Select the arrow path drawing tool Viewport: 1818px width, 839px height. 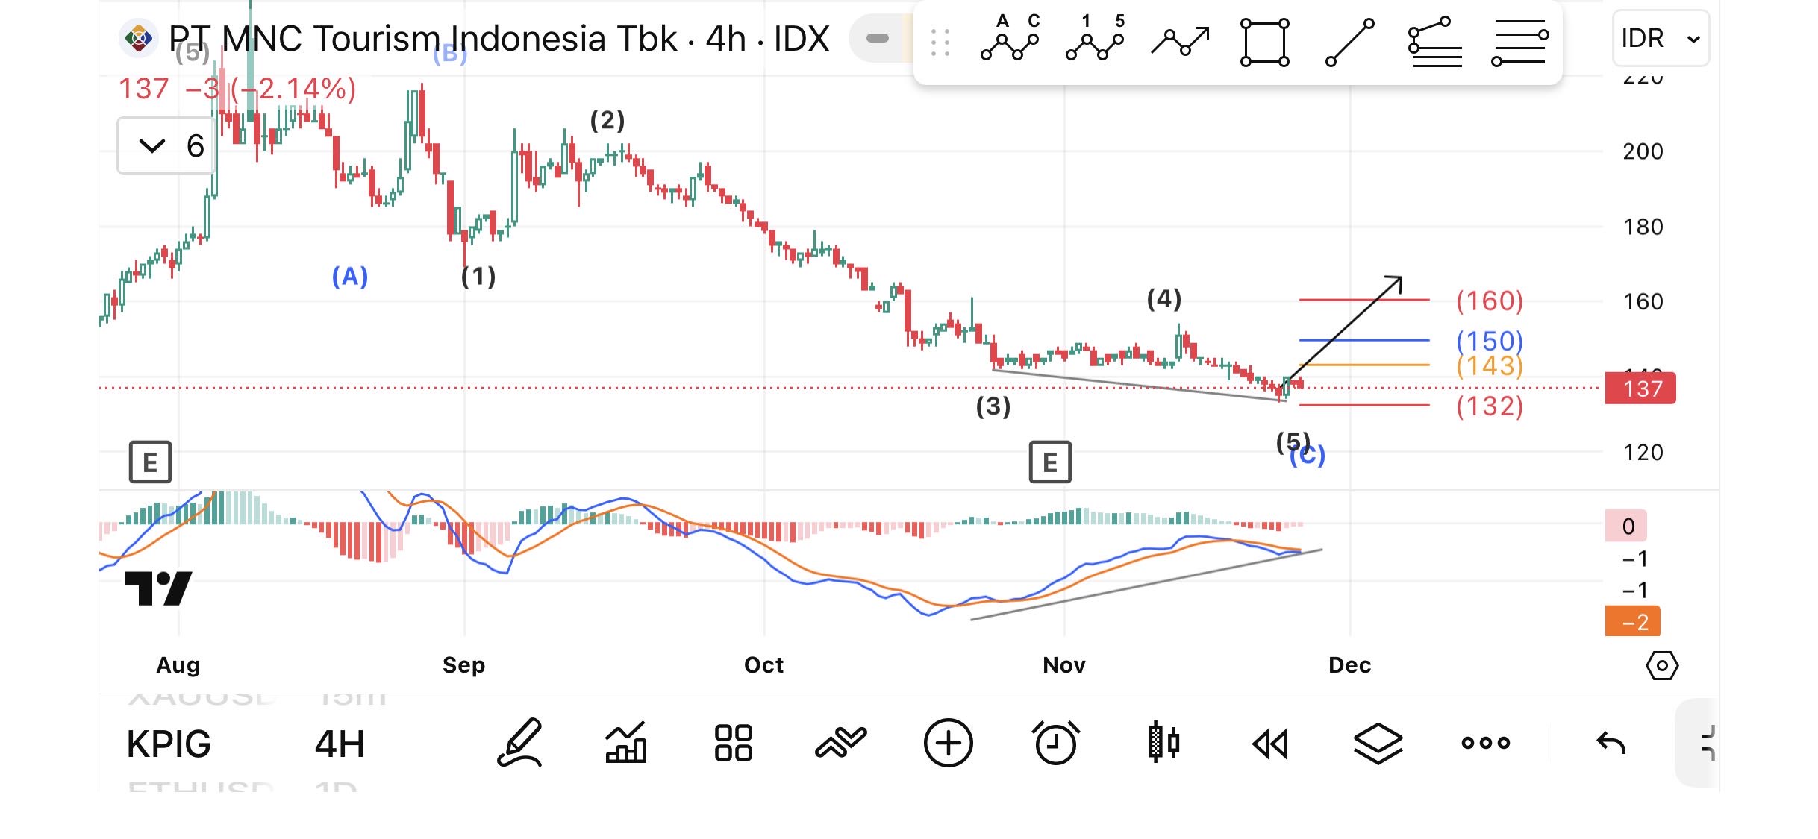(x=1180, y=40)
